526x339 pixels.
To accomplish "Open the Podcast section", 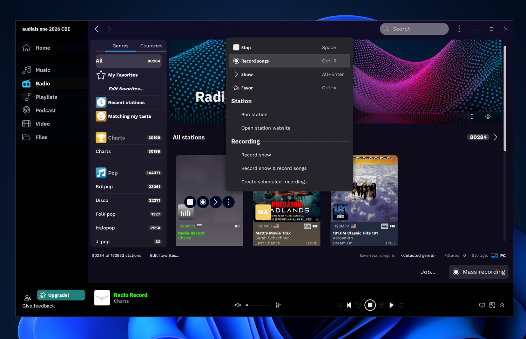I will 39,110.
